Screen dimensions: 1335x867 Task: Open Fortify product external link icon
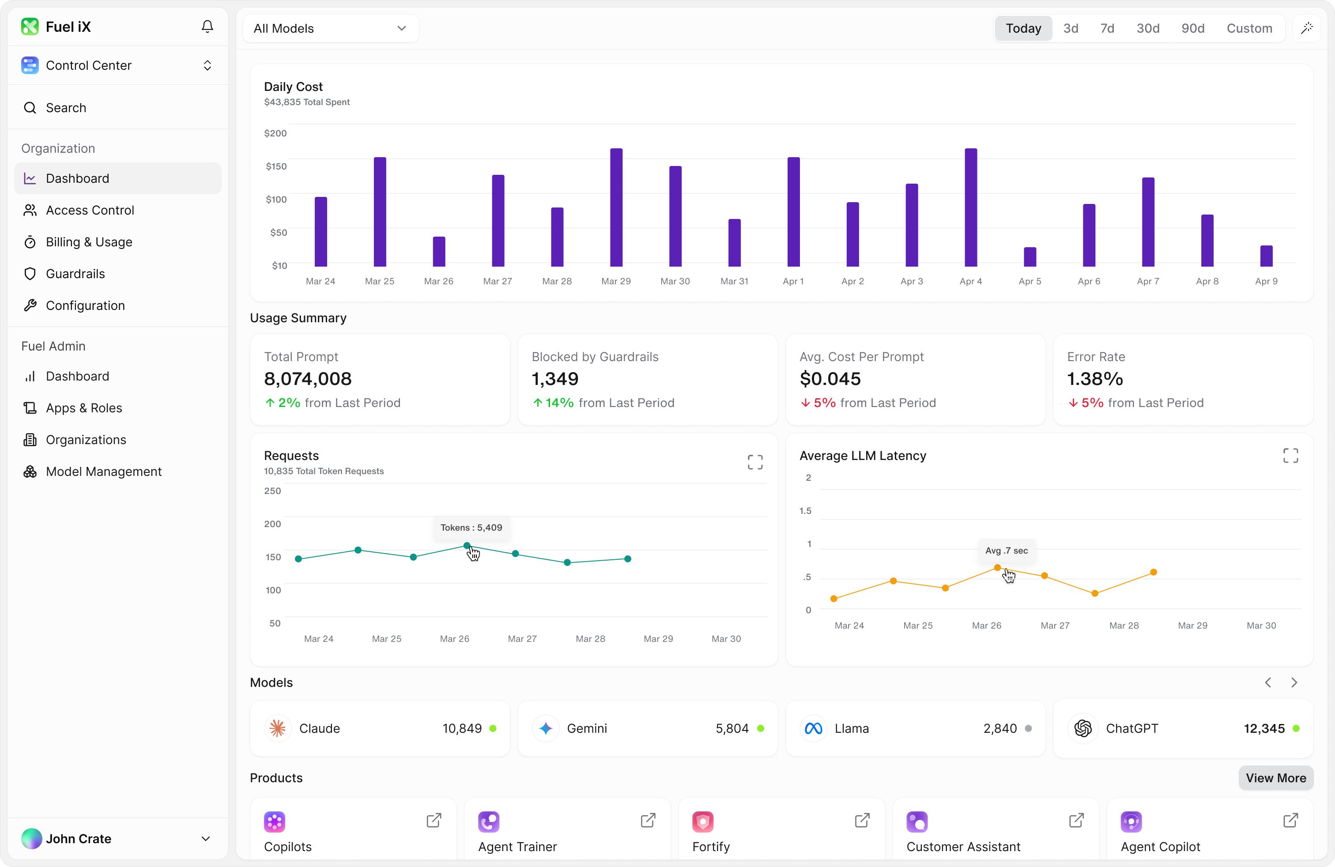click(862, 821)
